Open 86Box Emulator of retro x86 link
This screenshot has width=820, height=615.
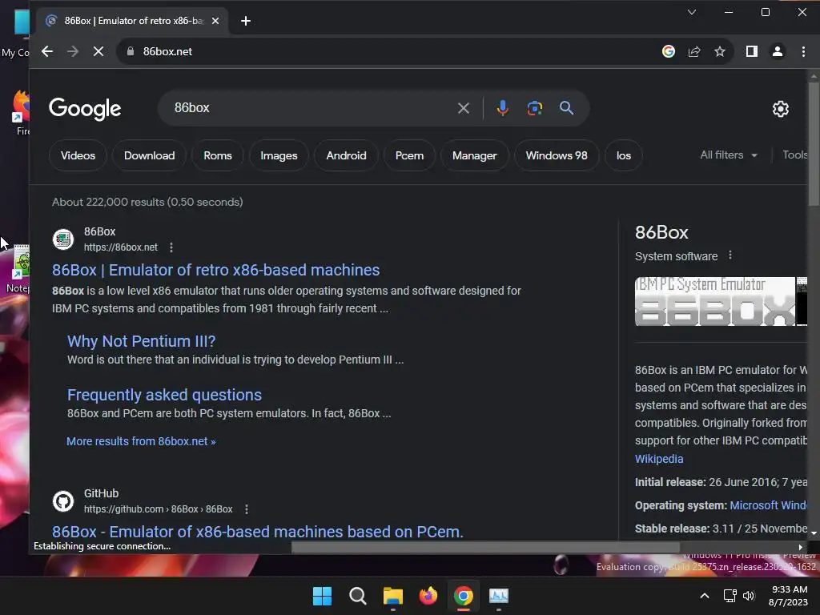click(215, 270)
